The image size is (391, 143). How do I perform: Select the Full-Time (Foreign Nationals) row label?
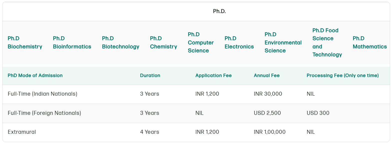pos(44,113)
